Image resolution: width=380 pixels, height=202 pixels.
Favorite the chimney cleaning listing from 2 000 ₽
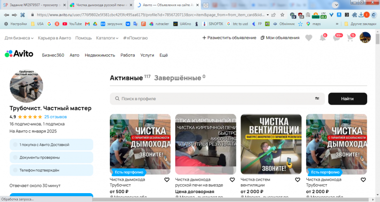tap(363, 180)
